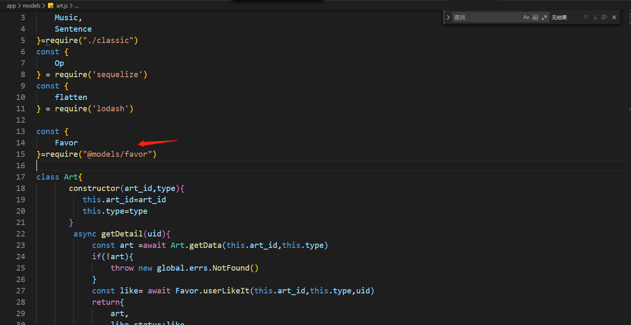Click 'return{' on line 28
631x325 pixels.
108,302
